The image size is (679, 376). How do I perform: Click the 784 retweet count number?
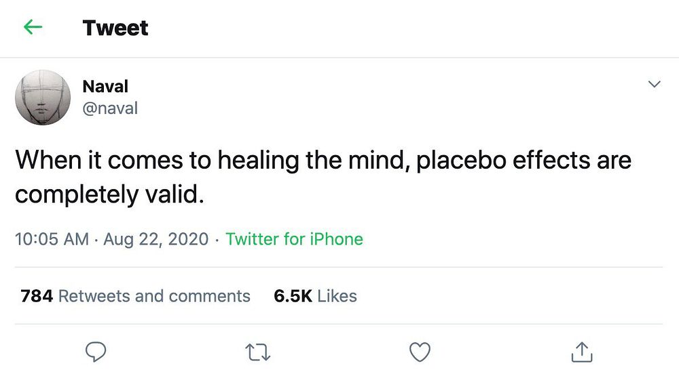click(37, 296)
